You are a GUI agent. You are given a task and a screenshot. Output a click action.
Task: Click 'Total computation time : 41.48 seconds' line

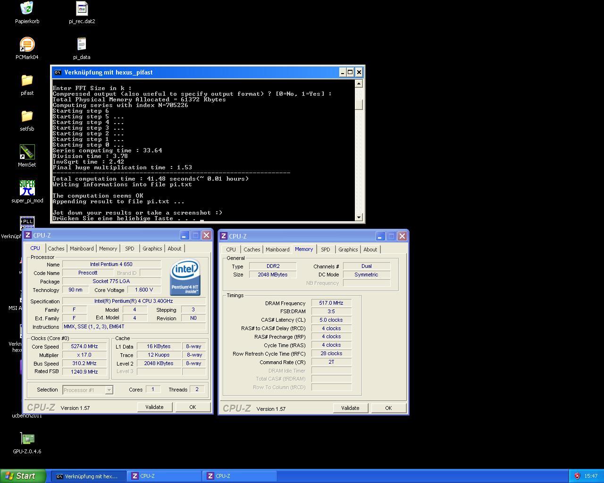(x=151, y=179)
